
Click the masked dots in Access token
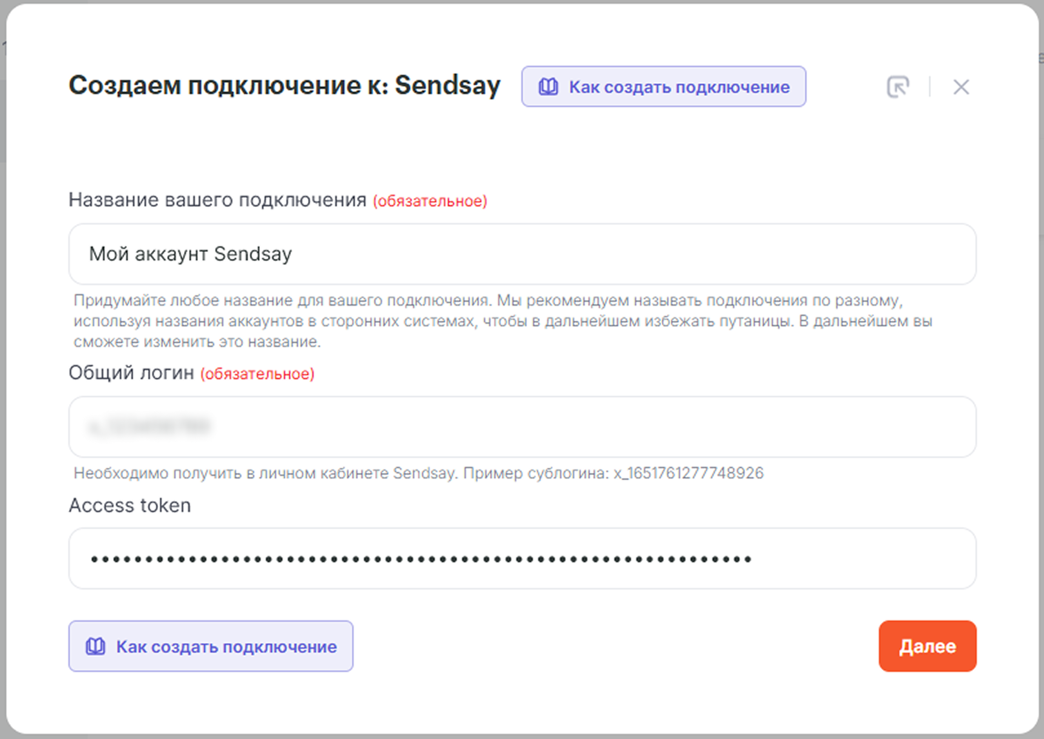(421, 559)
